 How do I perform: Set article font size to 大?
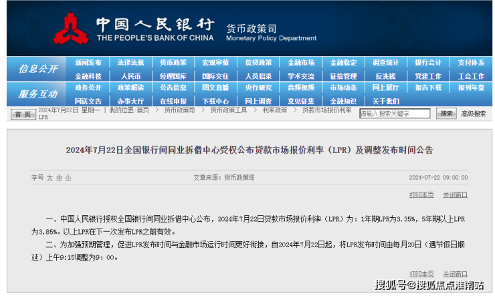tap(50, 178)
